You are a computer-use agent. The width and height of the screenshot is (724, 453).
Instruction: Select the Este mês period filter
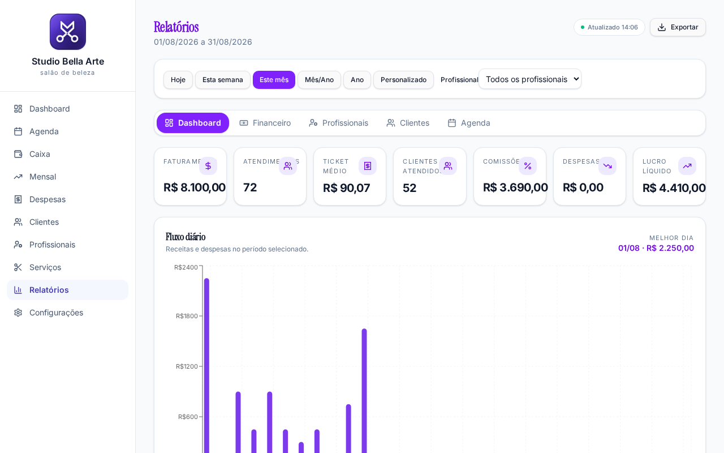point(274,80)
